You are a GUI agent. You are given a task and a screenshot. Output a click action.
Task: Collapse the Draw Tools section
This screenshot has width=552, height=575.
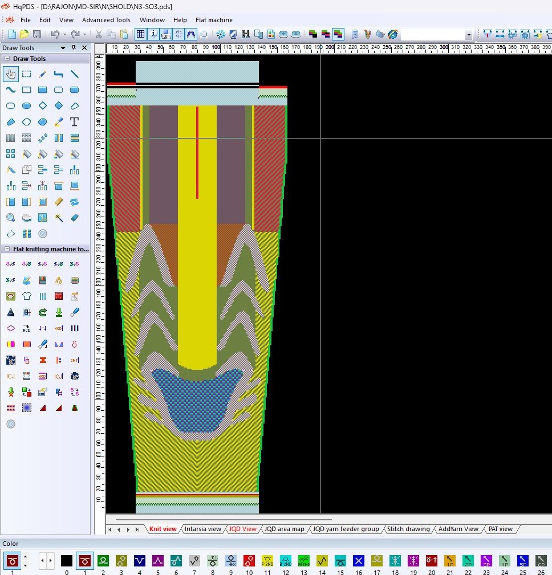coord(7,59)
